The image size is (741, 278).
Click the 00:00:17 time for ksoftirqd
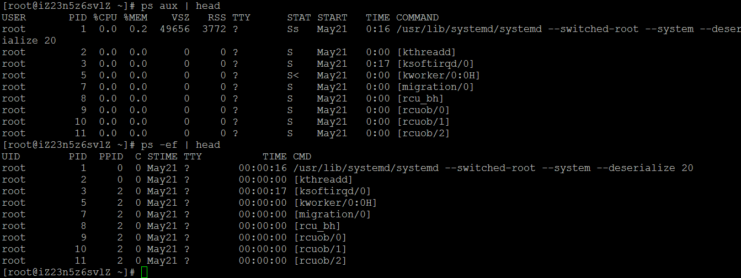[263, 191]
